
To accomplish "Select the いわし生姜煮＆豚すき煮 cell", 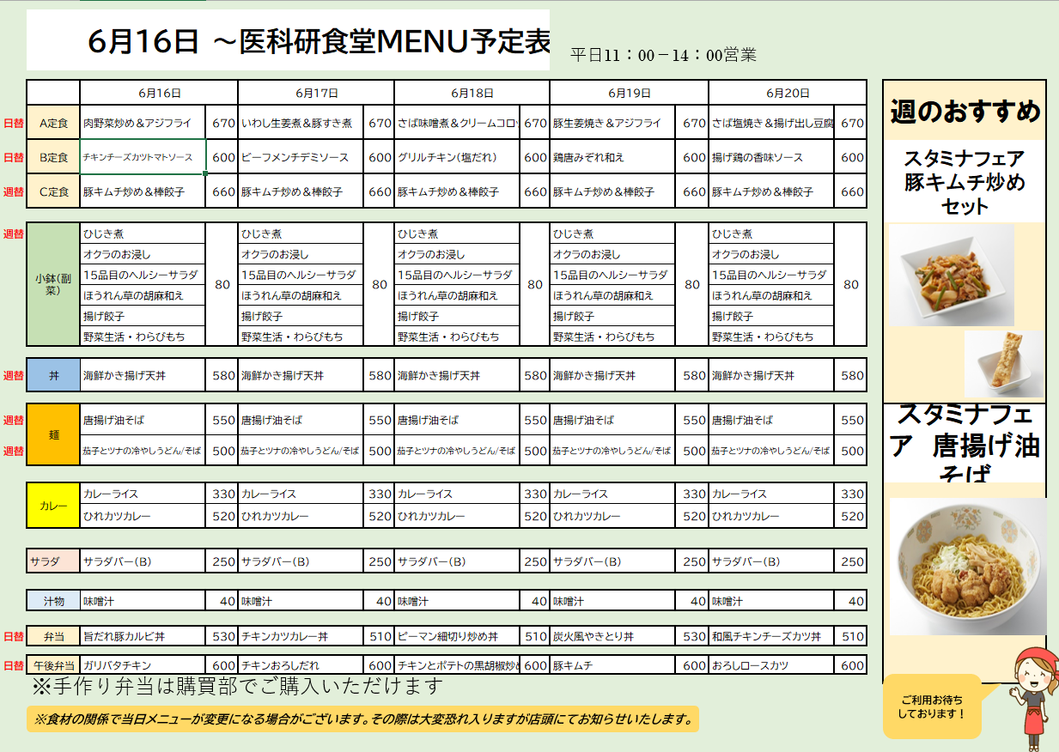I will pos(301,124).
